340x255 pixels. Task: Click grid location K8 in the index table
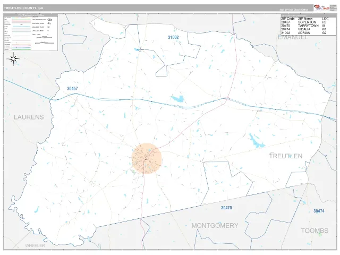[324, 29]
